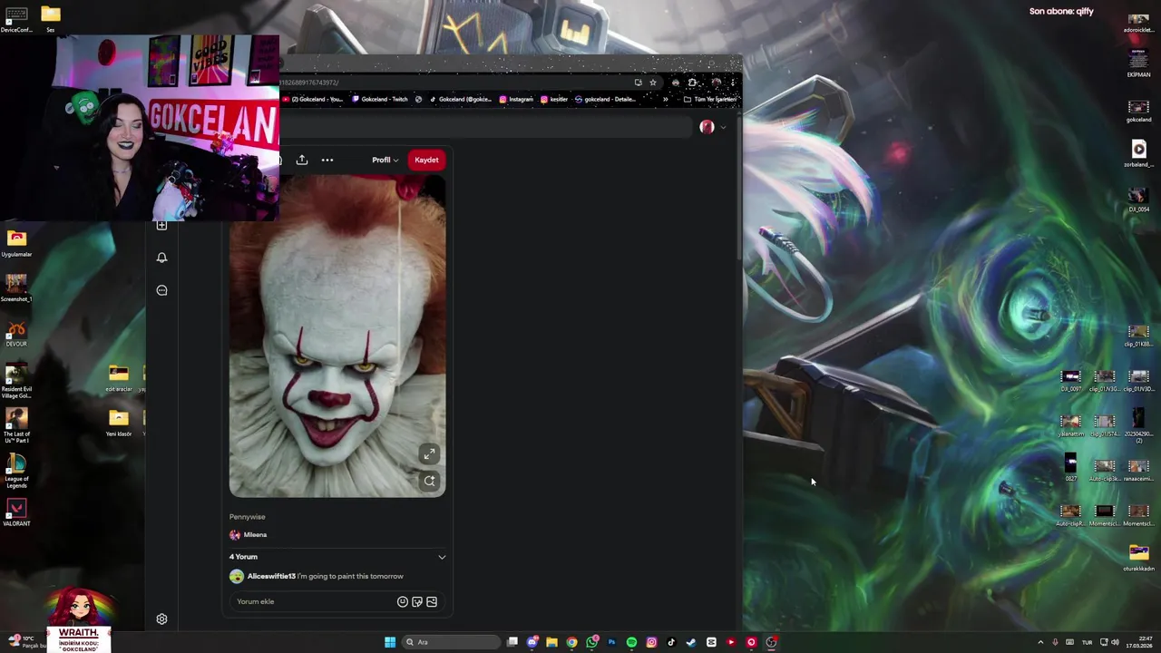Select oturakkadın folder on desktop
1161x653 pixels.
coord(1139,557)
